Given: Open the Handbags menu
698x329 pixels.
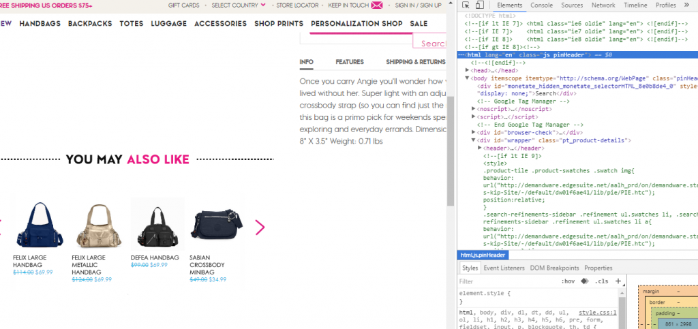Looking at the screenshot, I should coord(40,24).
